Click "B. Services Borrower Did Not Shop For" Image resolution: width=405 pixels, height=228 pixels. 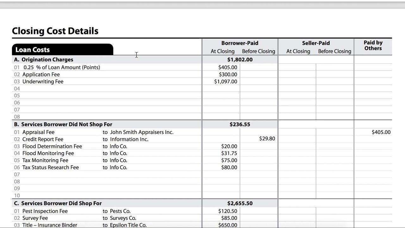click(x=63, y=124)
